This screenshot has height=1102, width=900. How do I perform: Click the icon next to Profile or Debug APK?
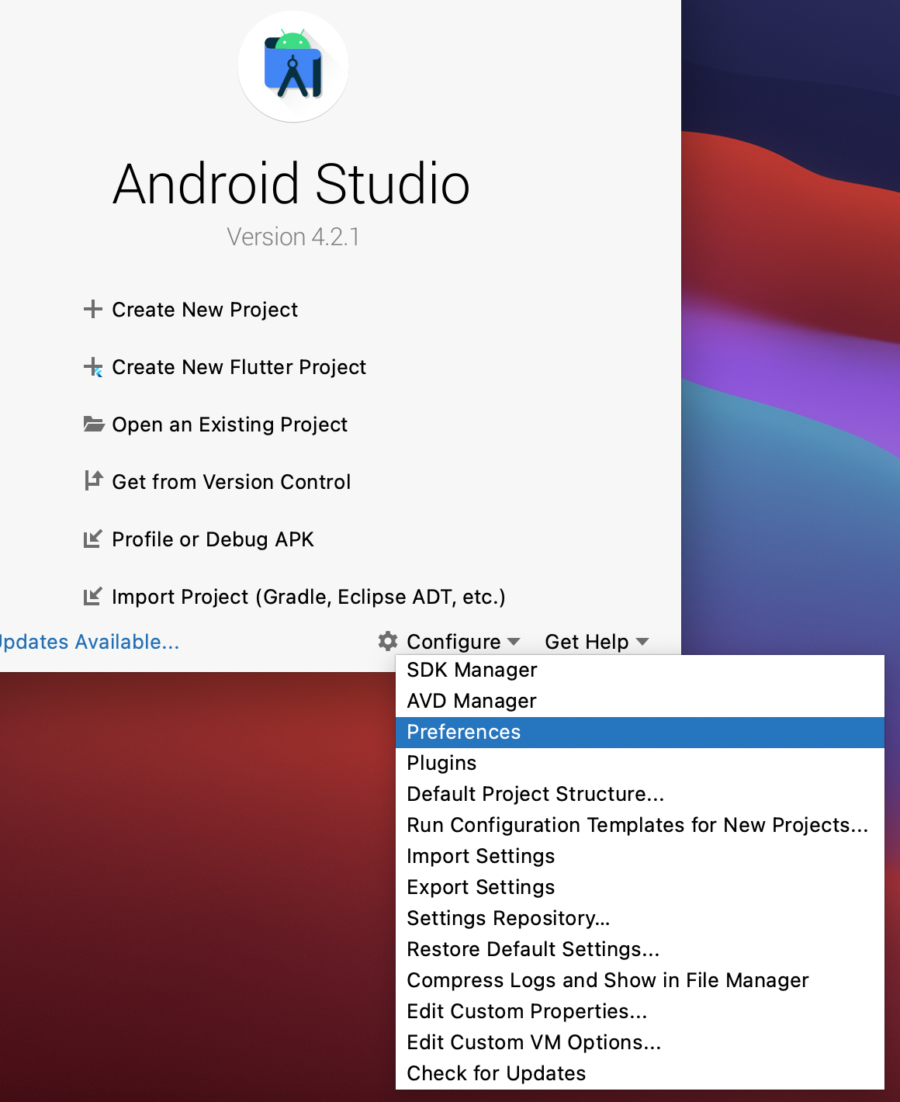(x=93, y=539)
